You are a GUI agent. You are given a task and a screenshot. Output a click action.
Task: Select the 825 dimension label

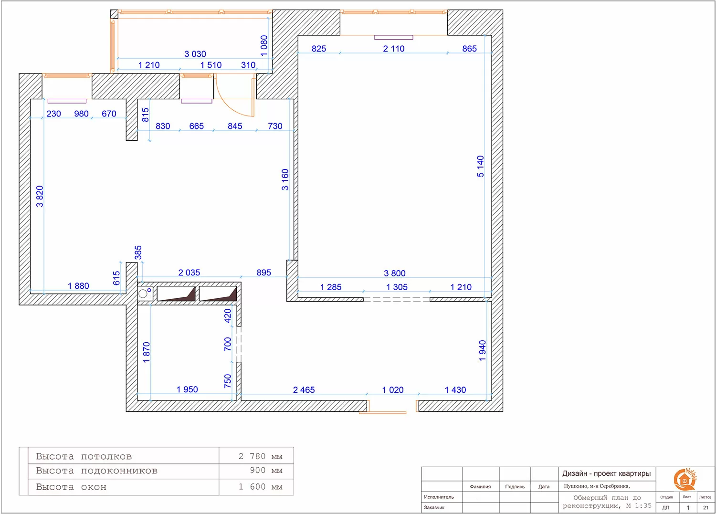pyautogui.click(x=319, y=49)
